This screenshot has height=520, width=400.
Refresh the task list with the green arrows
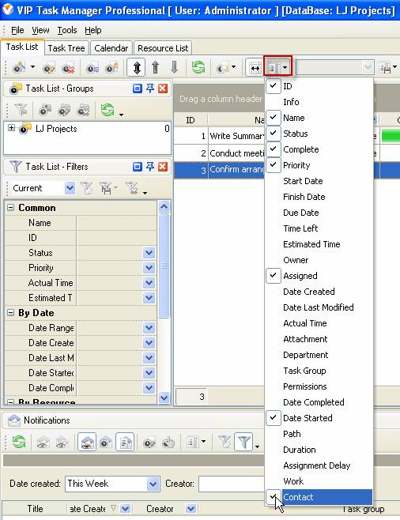(x=198, y=67)
